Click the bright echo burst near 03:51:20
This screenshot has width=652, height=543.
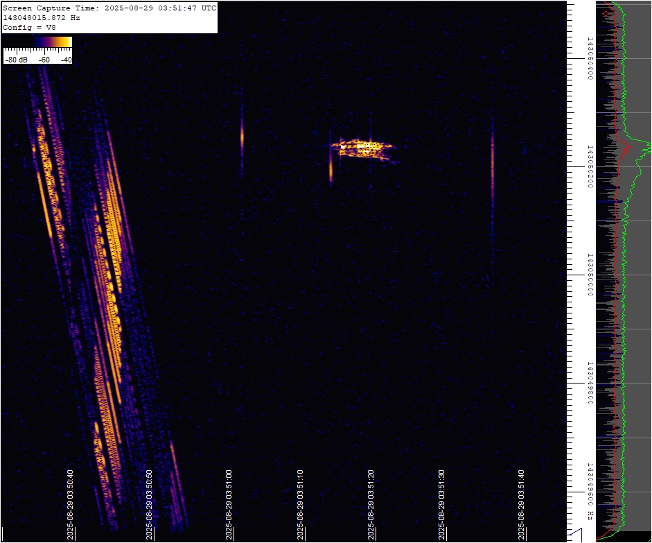pyautogui.click(x=365, y=149)
